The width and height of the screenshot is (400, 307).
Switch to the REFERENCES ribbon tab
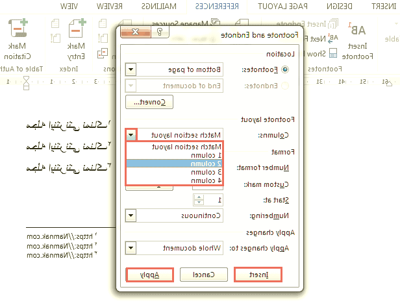tap(217, 6)
